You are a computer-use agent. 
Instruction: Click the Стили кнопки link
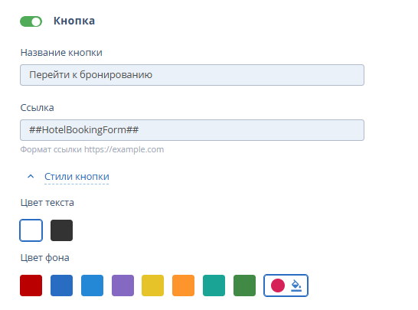77,177
